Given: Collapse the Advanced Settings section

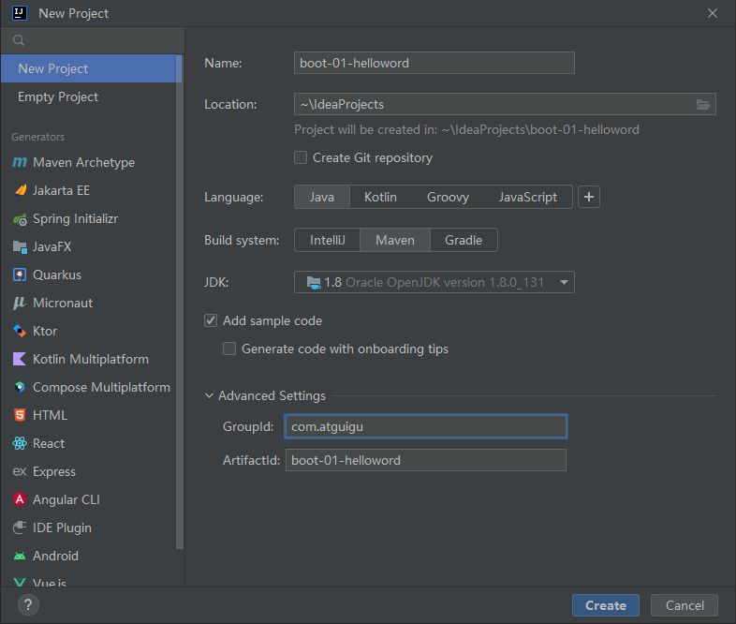Looking at the screenshot, I should pyautogui.click(x=209, y=396).
